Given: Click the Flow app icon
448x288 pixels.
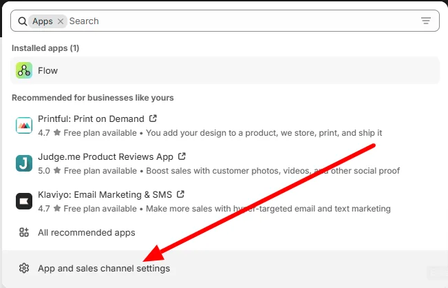Looking at the screenshot, I should [x=24, y=70].
